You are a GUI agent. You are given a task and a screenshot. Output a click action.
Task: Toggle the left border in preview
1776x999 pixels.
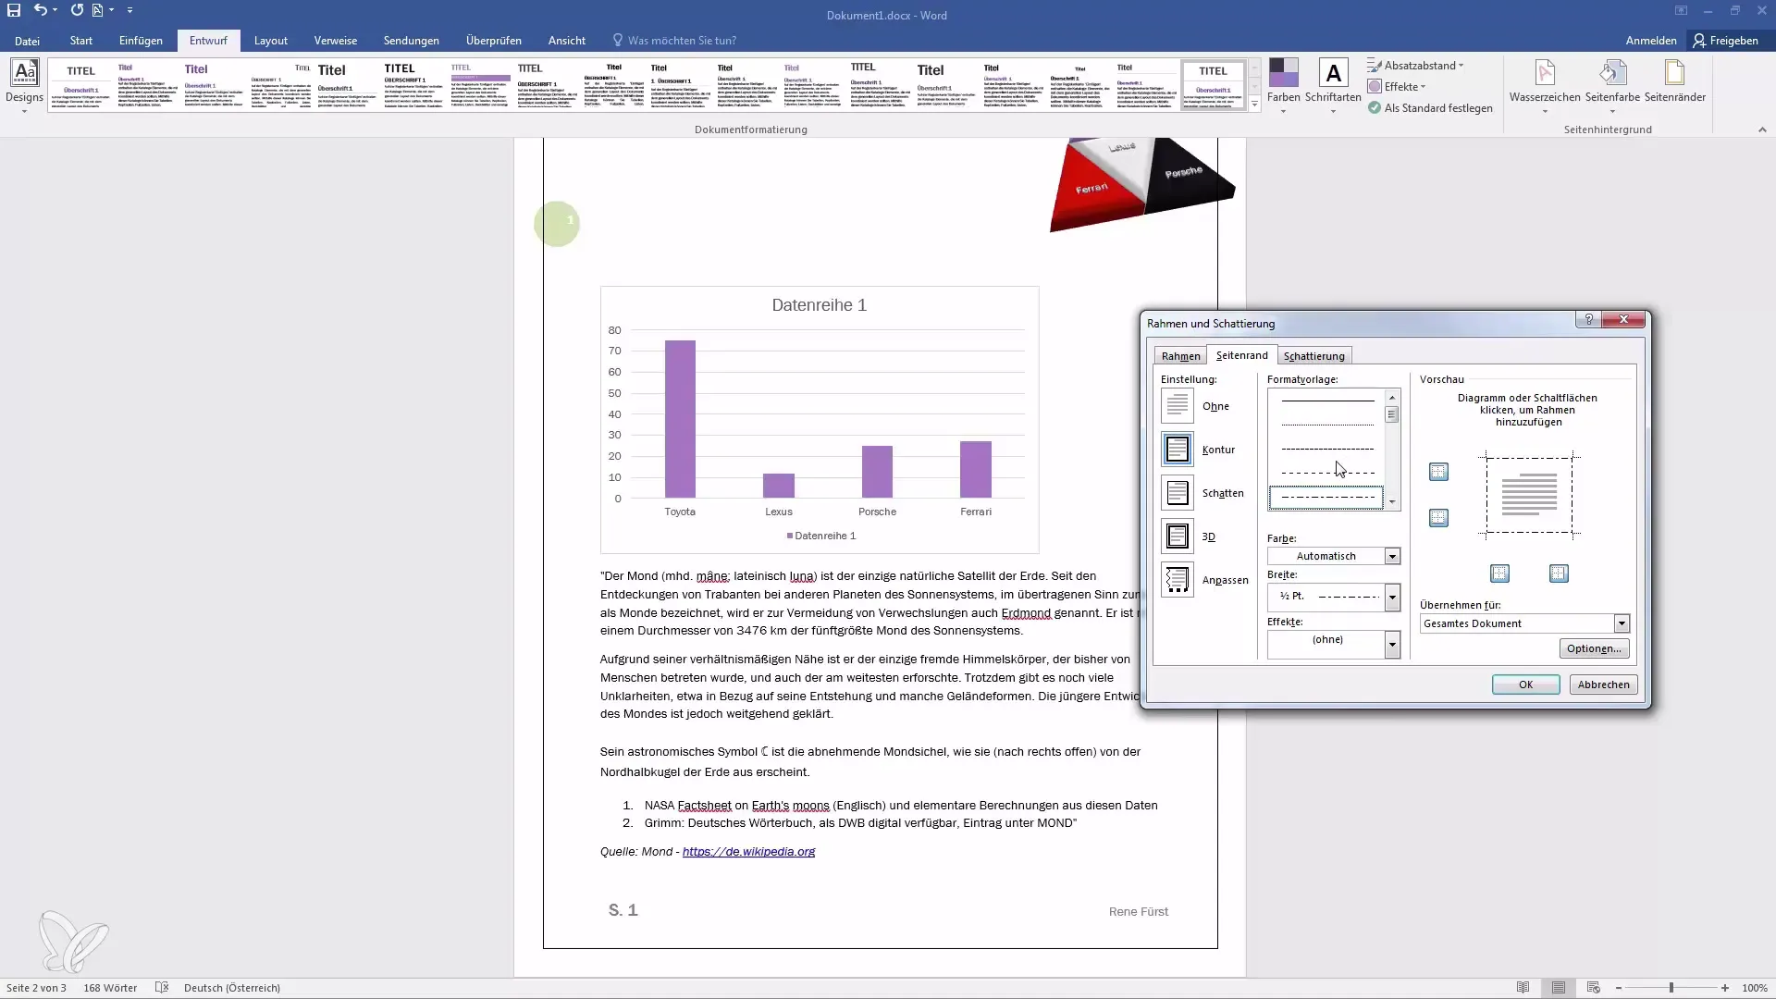(x=1499, y=573)
